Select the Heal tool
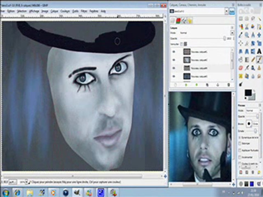 241,76
